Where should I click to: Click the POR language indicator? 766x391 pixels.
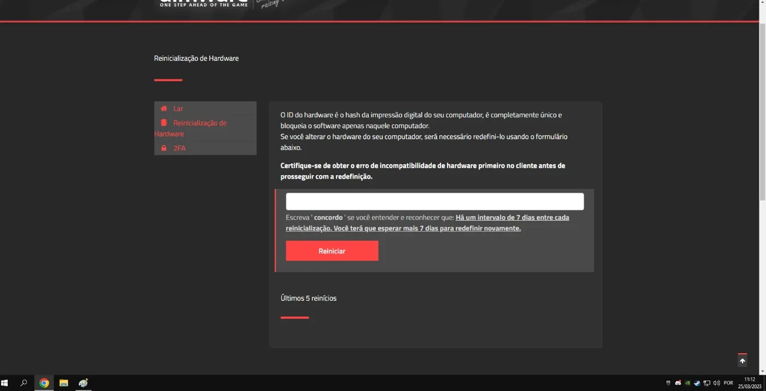click(728, 383)
